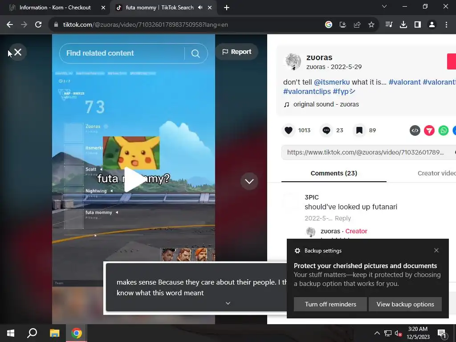Click Turn off reminders button
Viewport: 456px width, 342px height.
click(330, 304)
